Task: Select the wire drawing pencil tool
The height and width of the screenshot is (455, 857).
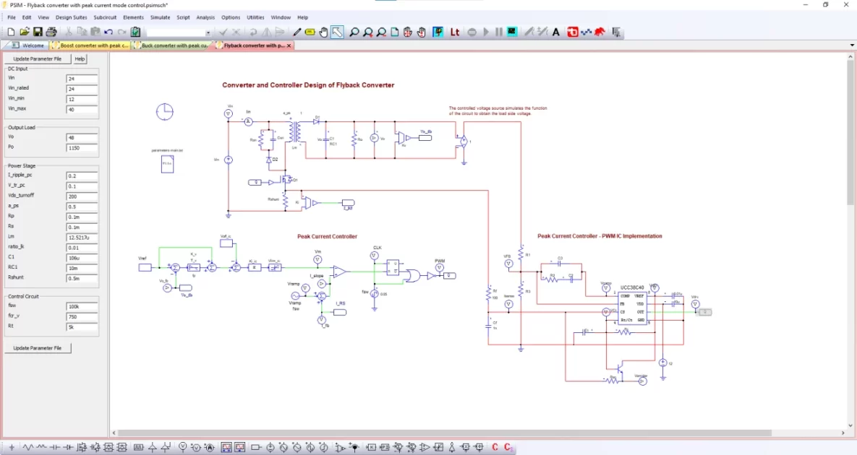Action: pyautogui.click(x=297, y=32)
